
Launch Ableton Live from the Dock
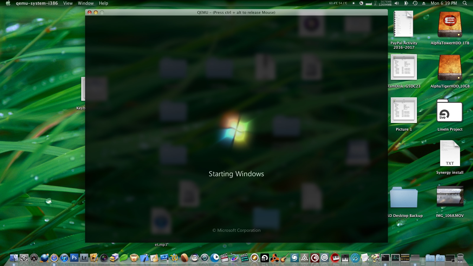pyautogui.click(x=265, y=258)
